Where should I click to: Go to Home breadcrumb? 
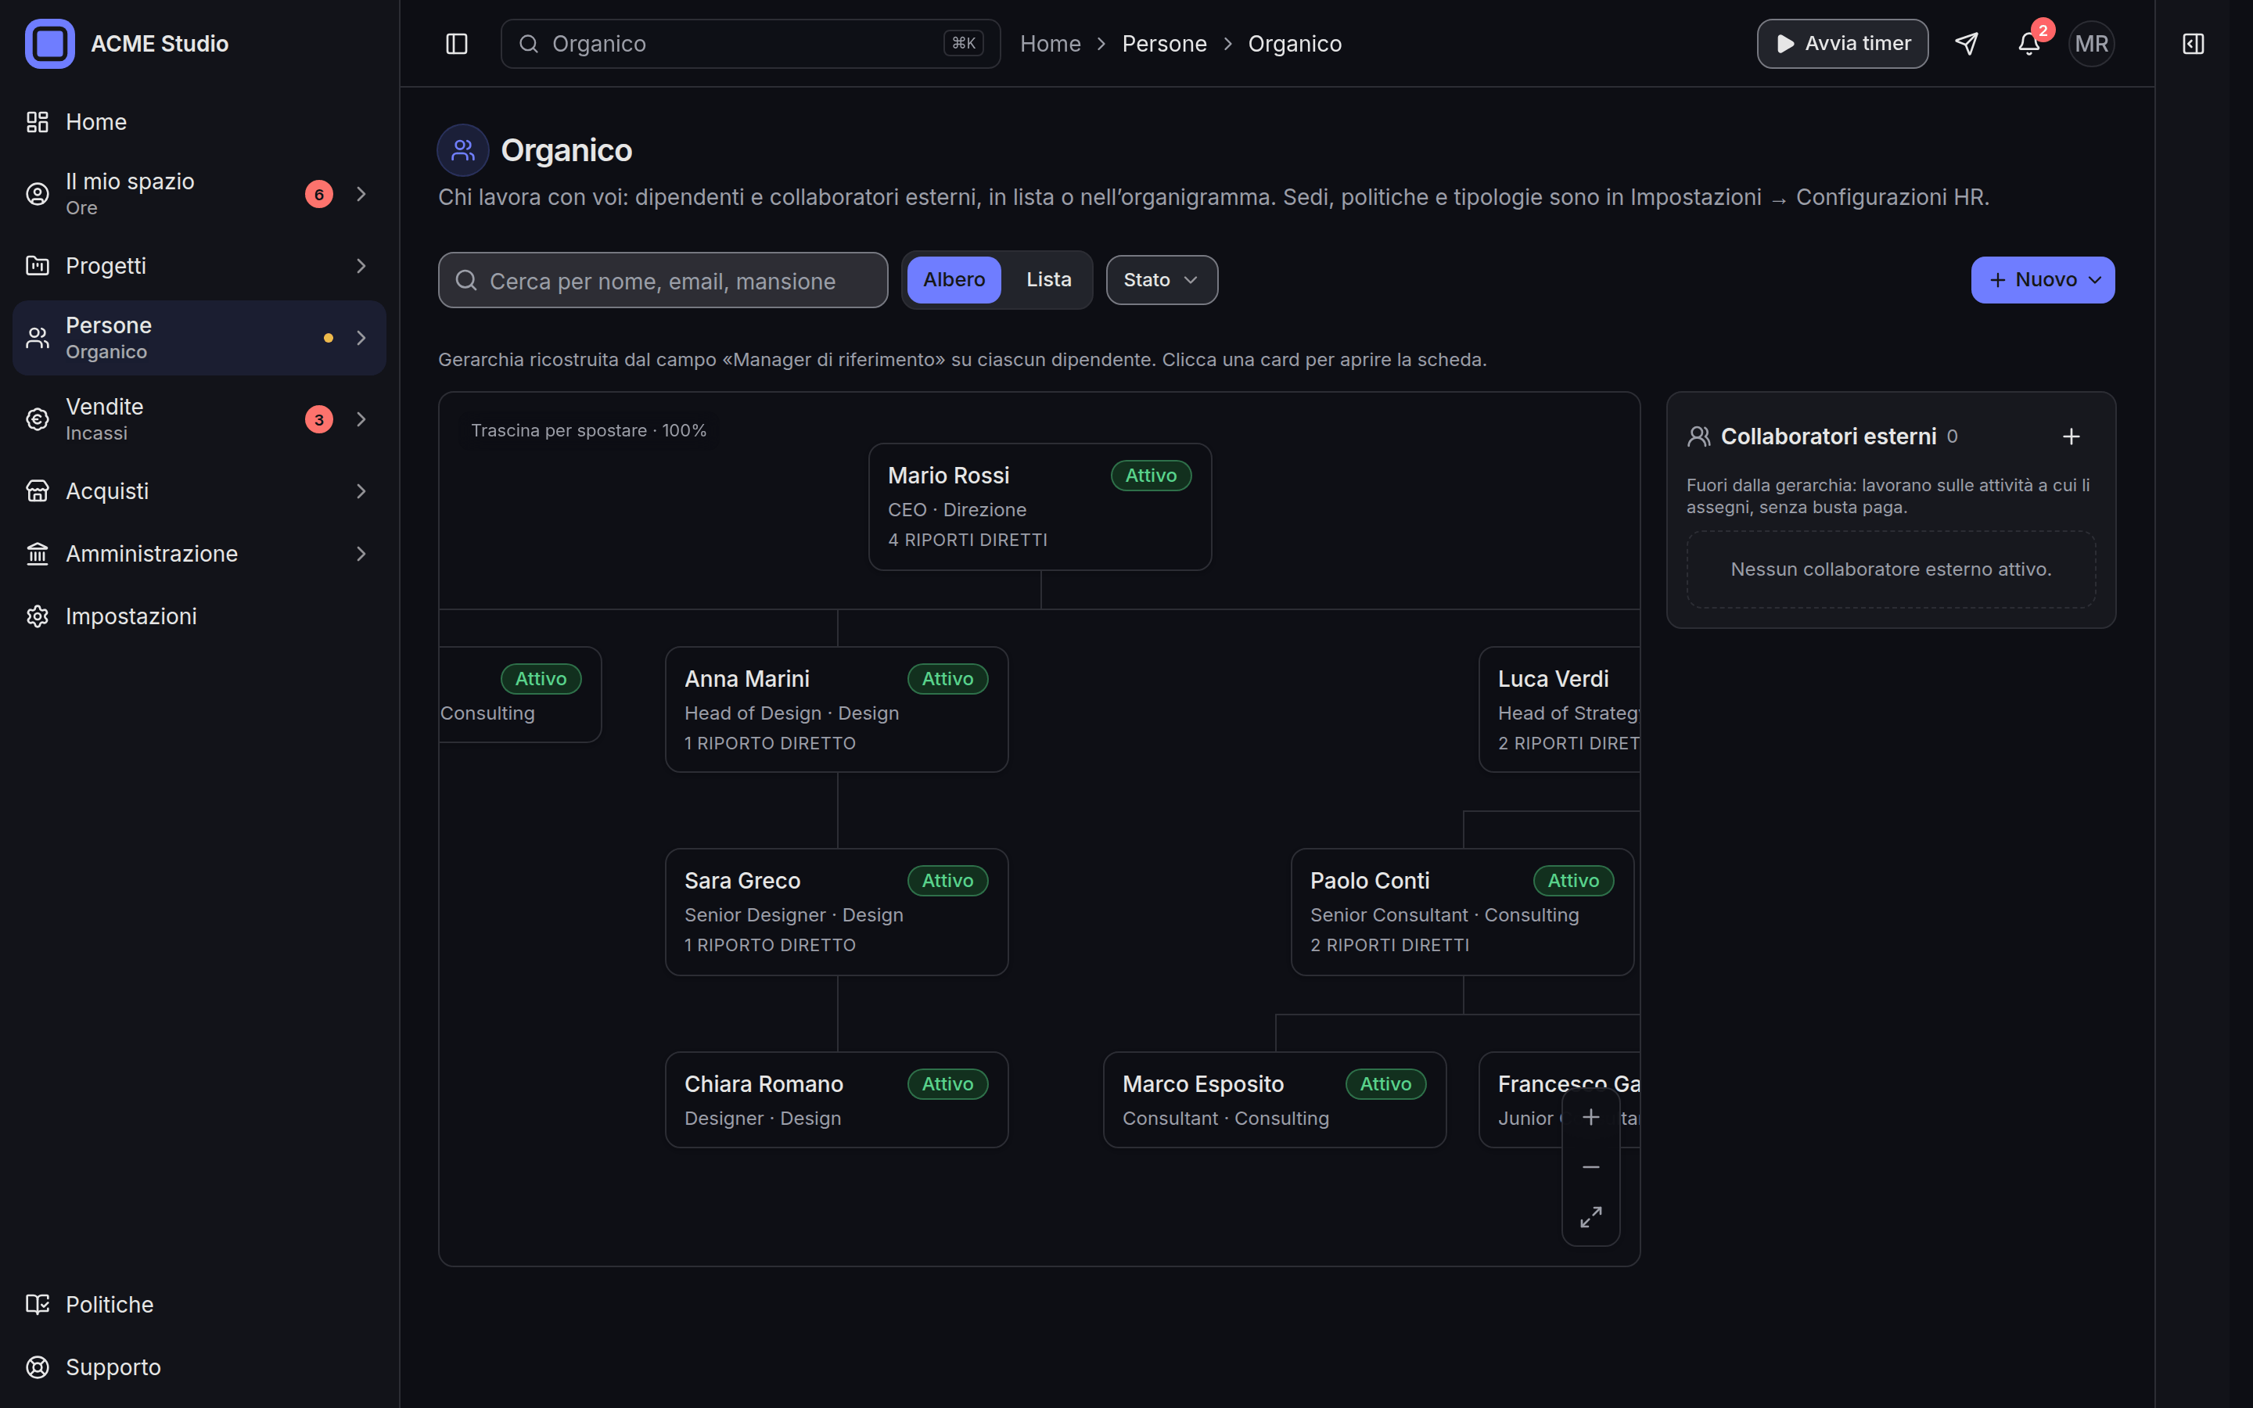(1050, 44)
